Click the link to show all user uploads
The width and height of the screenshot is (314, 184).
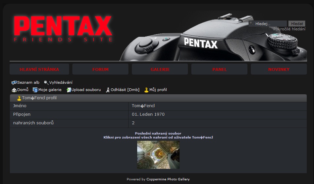pyautogui.click(x=158, y=137)
